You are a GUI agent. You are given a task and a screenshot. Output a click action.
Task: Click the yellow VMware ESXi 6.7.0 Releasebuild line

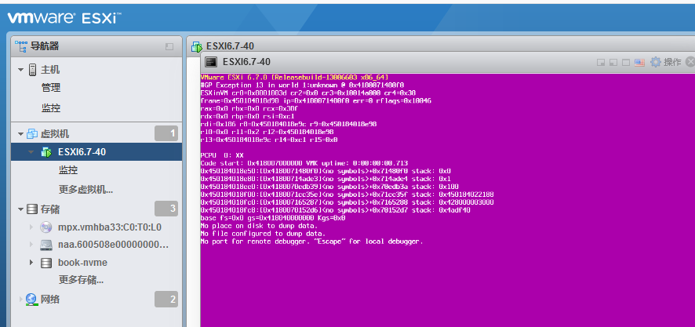point(294,77)
